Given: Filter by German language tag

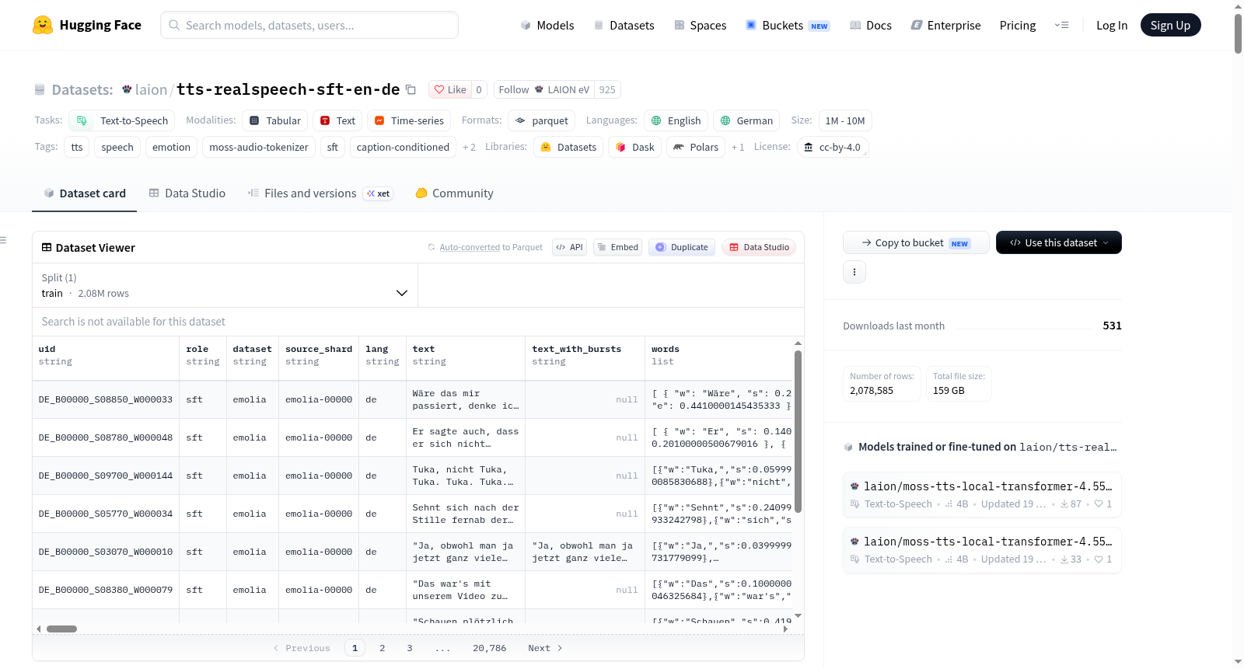Looking at the screenshot, I should coord(746,120).
